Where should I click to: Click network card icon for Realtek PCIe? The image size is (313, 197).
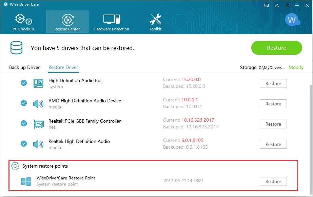[39, 124]
